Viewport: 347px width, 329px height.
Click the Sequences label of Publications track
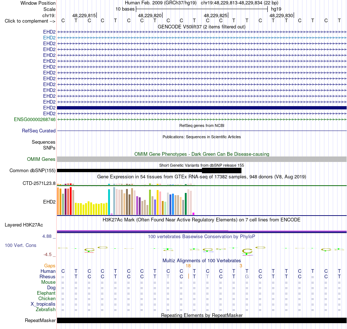(x=43, y=142)
